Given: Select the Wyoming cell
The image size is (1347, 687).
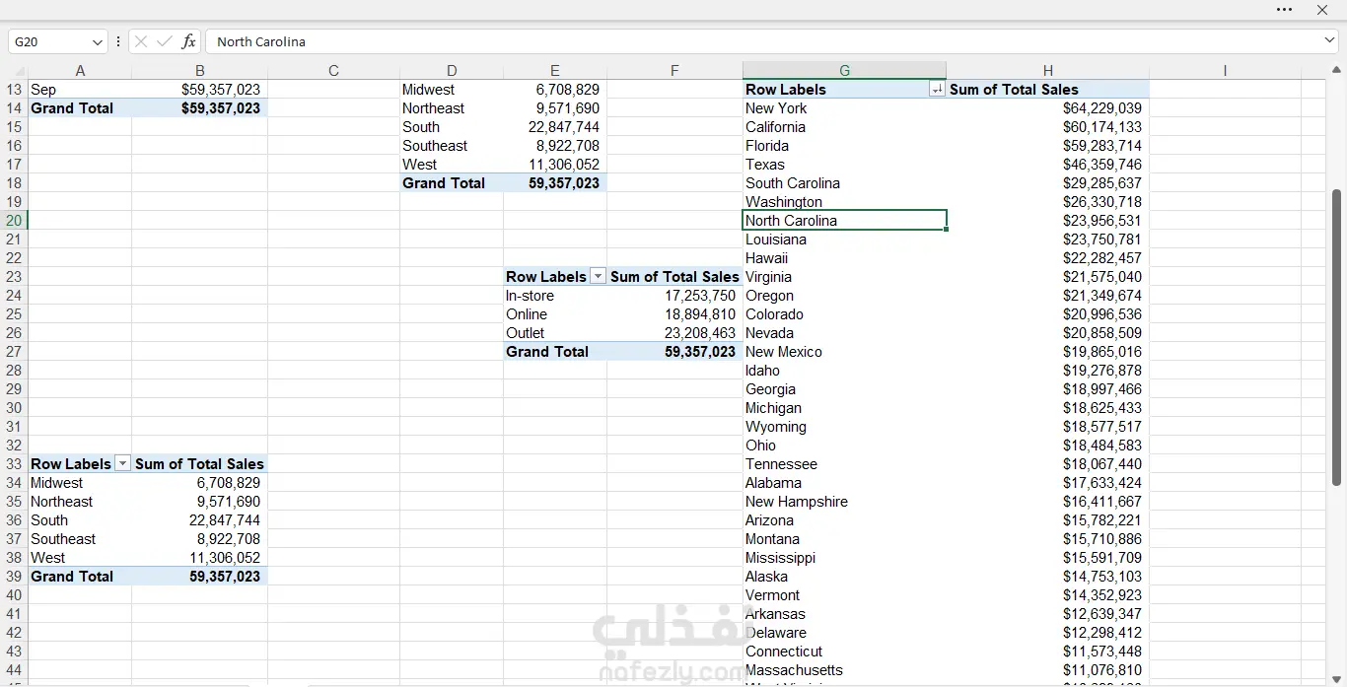Looking at the screenshot, I should pos(844,427).
